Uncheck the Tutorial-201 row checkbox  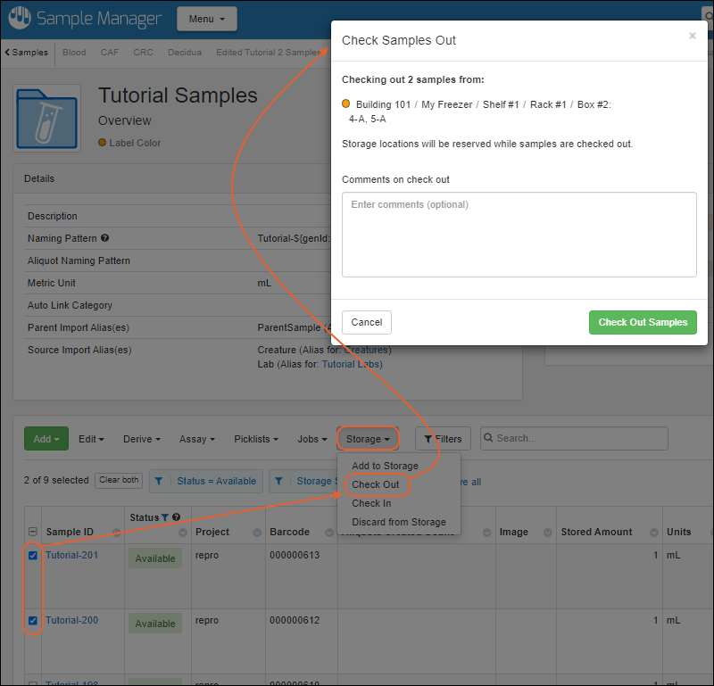33,556
